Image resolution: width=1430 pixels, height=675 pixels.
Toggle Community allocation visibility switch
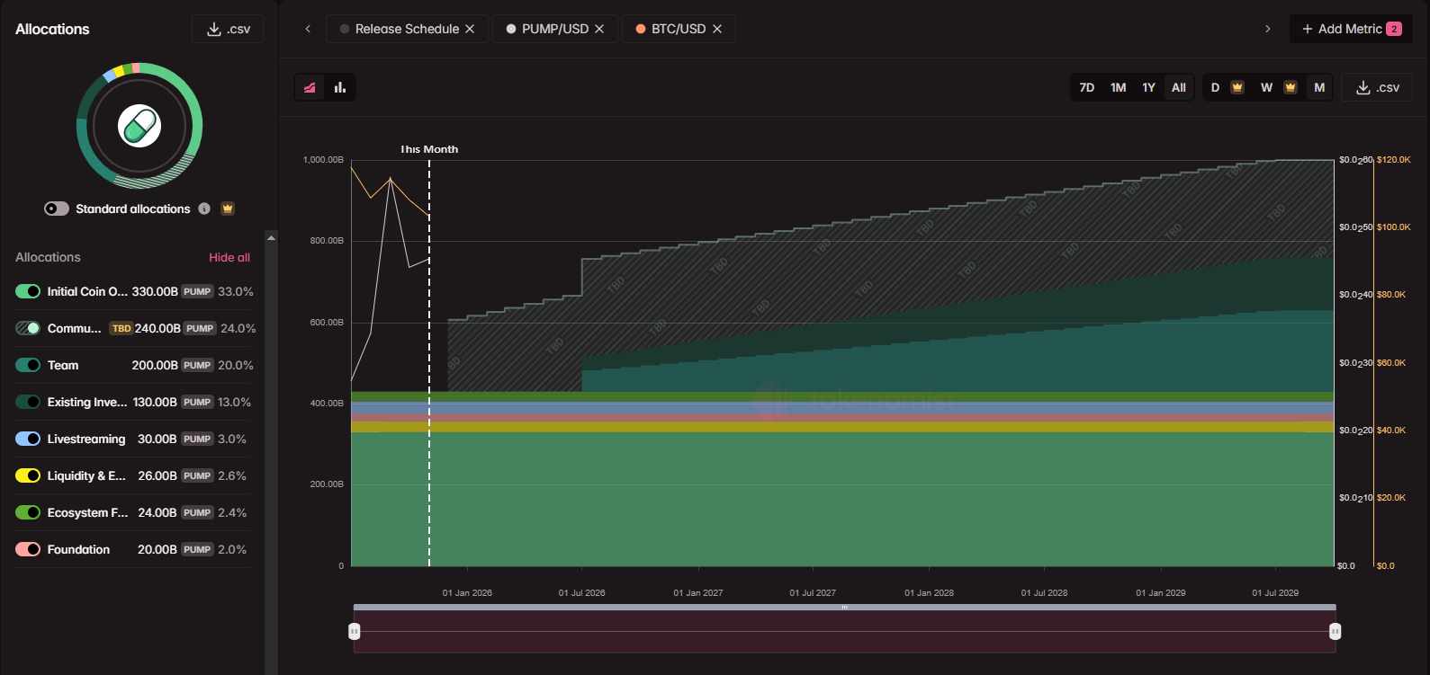tap(28, 328)
